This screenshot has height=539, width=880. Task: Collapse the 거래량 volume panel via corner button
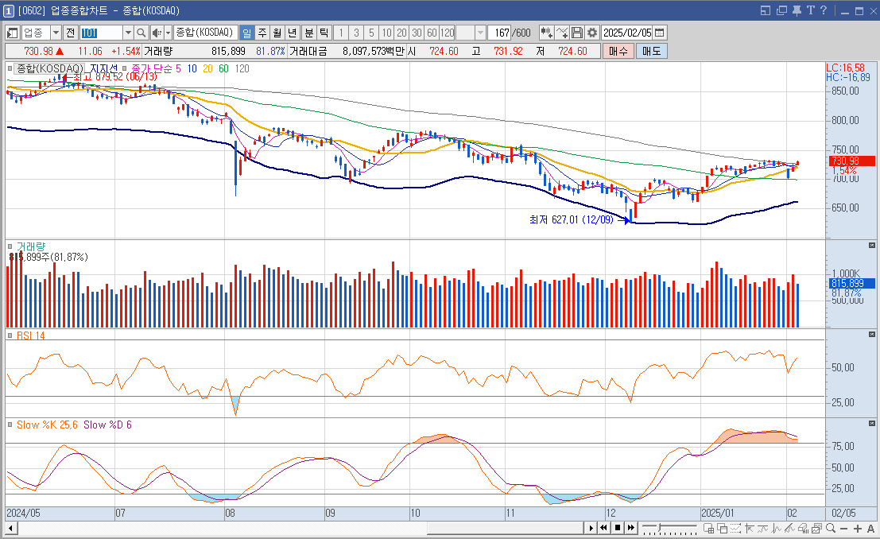871,246
